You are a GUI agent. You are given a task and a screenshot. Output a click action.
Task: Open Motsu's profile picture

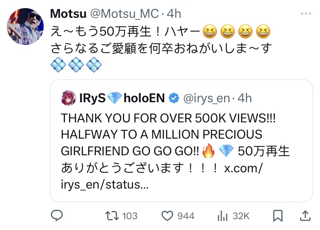click(25, 26)
